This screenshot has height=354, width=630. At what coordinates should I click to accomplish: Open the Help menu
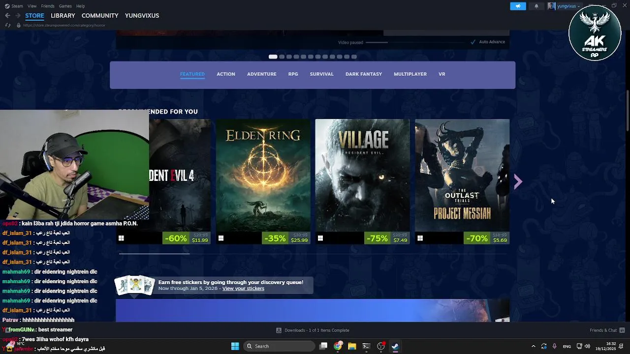point(80,6)
